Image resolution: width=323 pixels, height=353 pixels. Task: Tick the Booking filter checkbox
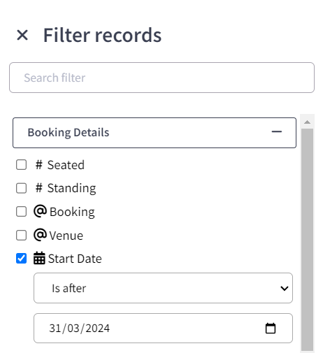[x=21, y=212]
